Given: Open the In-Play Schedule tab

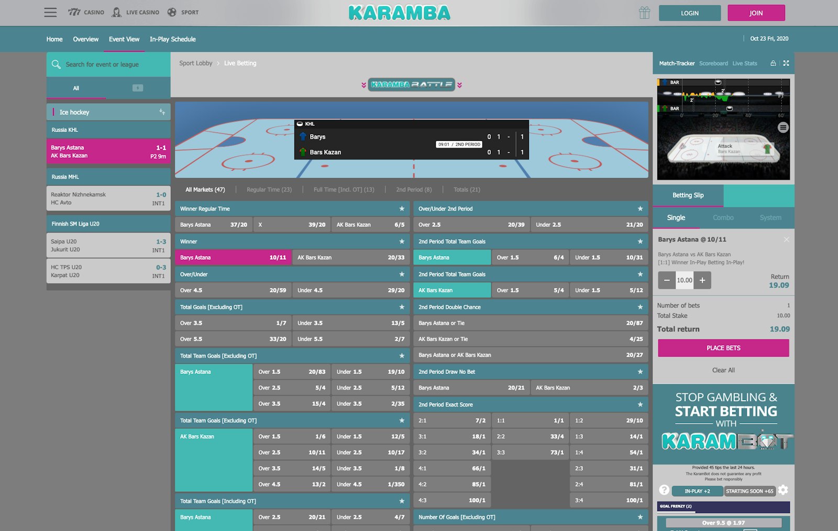Looking at the screenshot, I should tap(173, 39).
